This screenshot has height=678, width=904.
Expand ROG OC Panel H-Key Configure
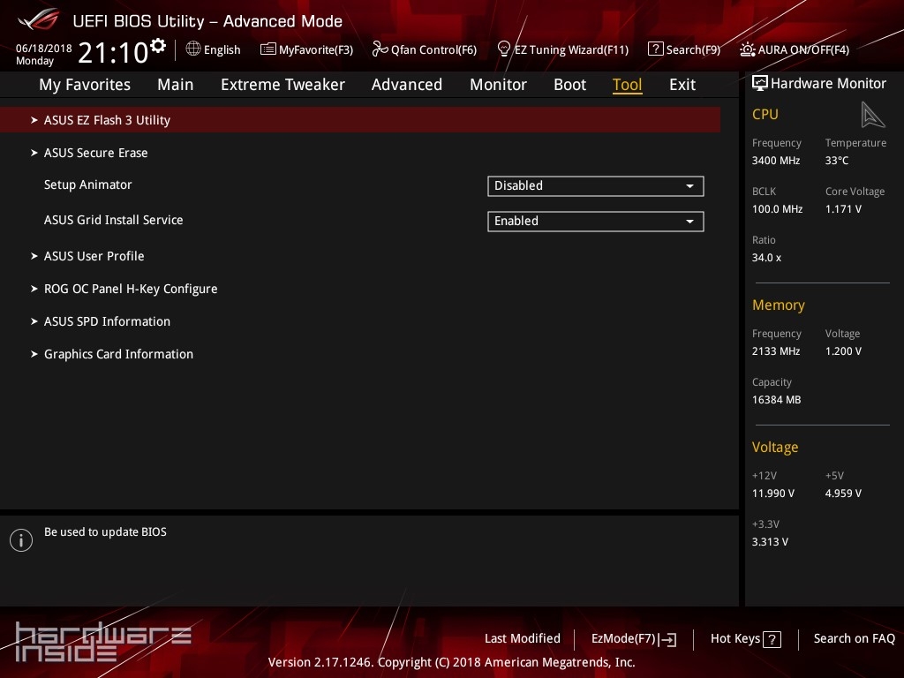tap(131, 289)
